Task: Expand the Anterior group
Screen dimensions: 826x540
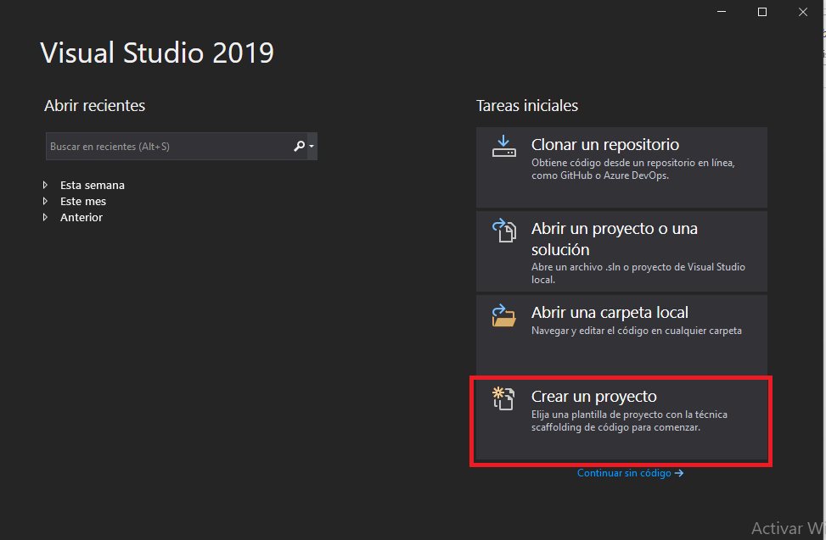Action: 45,217
